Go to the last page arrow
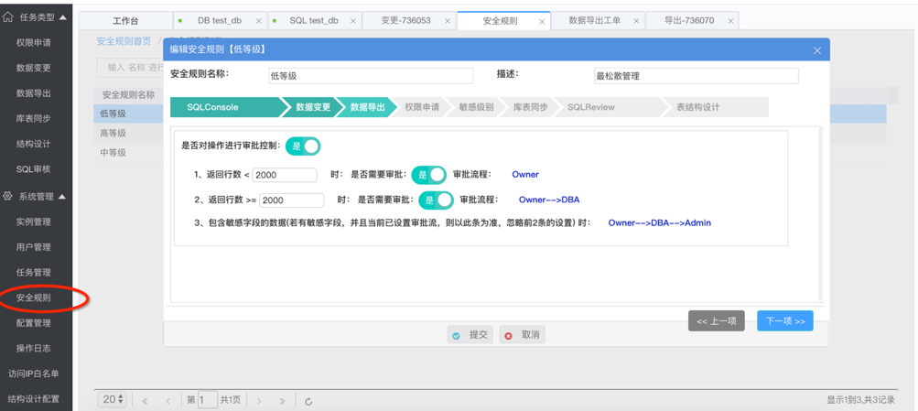The width and height of the screenshot is (918, 411). [x=282, y=401]
